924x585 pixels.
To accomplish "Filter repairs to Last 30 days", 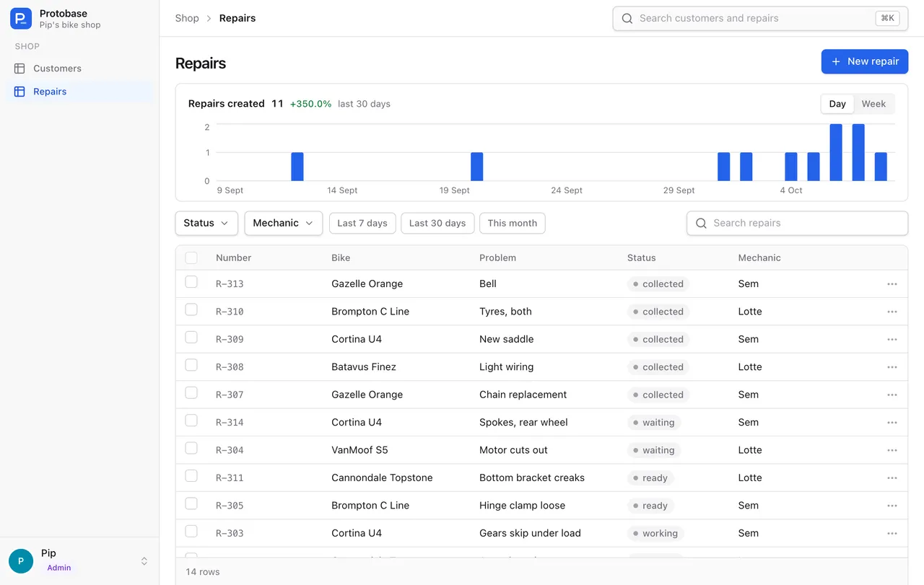I will (x=437, y=223).
